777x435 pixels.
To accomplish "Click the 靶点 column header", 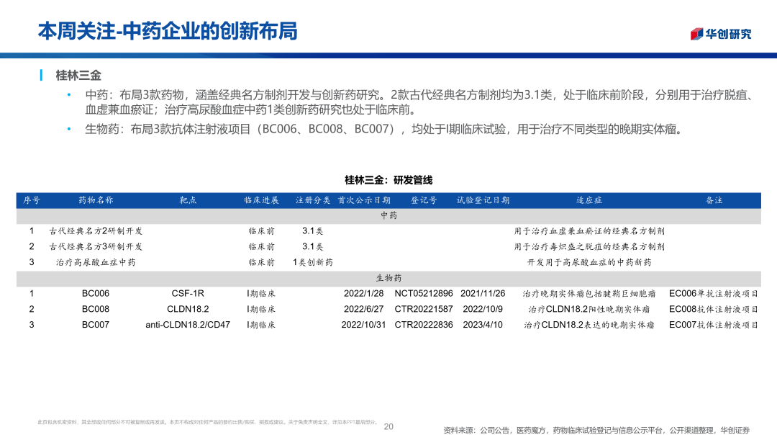I will tap(188, 200).
